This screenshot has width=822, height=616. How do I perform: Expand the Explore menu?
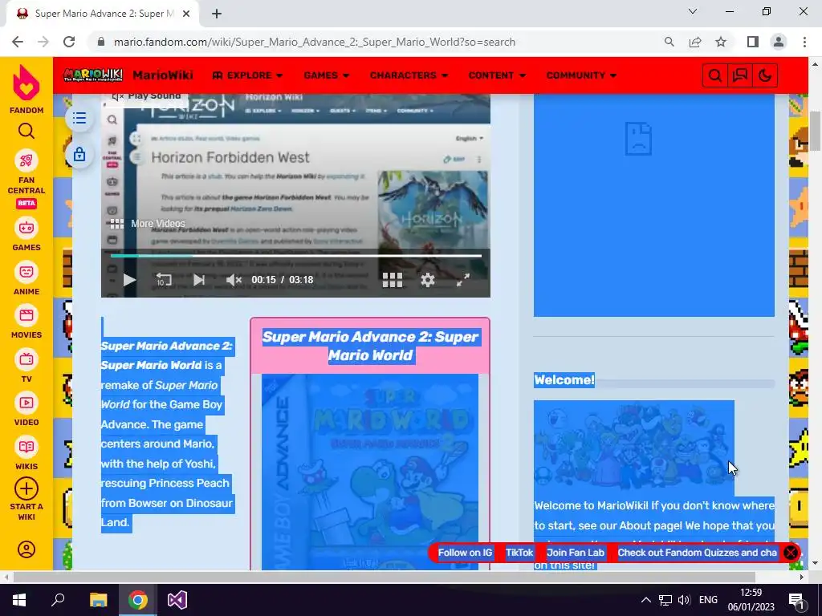pos(247,75)
